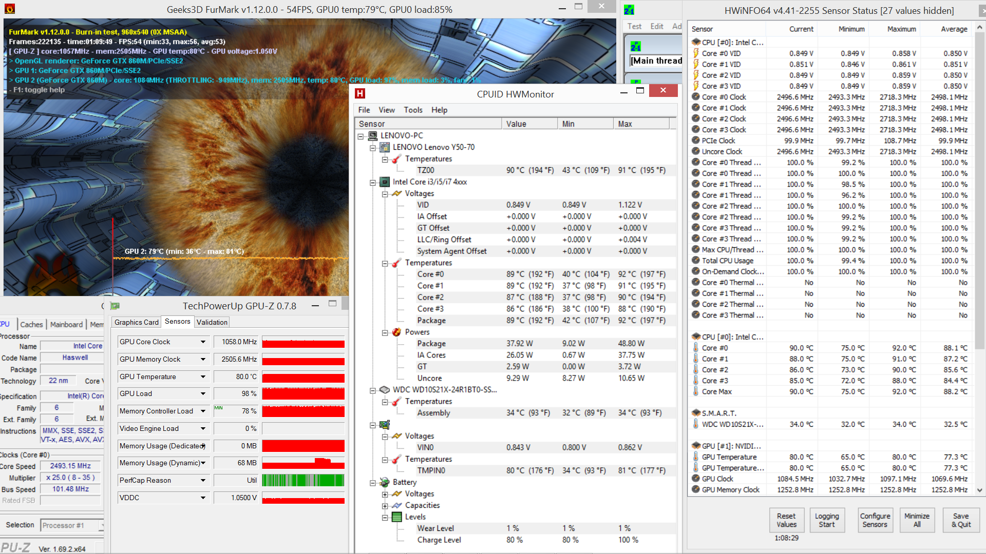This screenshot has height=554, width=986.
Task: Click the HWiNFO sensor list scrollbar
Action: click(980, 190)
